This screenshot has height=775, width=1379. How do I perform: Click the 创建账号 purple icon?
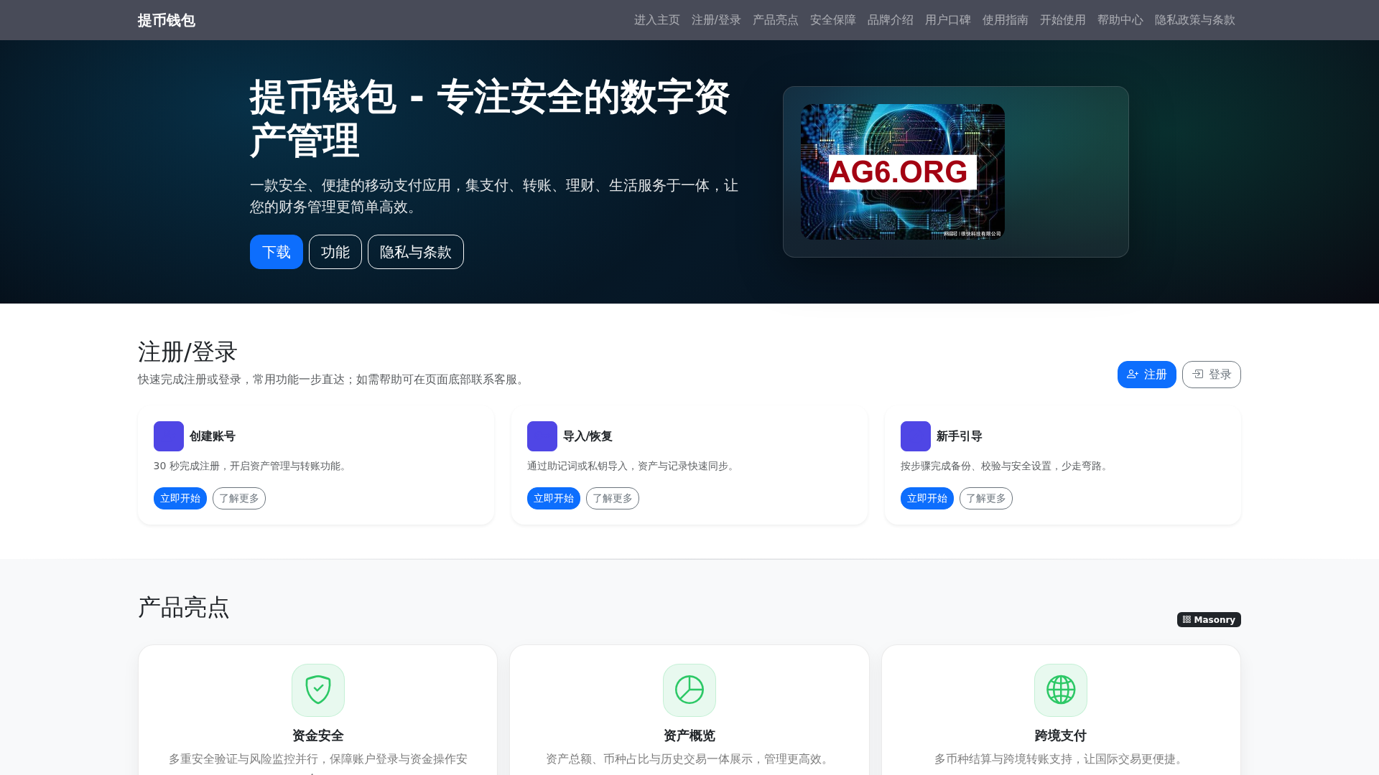pyautogui.click(x=169, y=436)
